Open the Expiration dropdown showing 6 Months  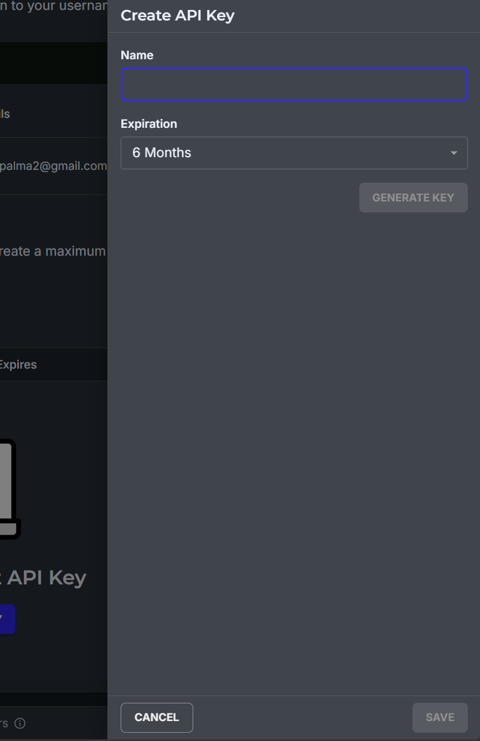[294, 153]
